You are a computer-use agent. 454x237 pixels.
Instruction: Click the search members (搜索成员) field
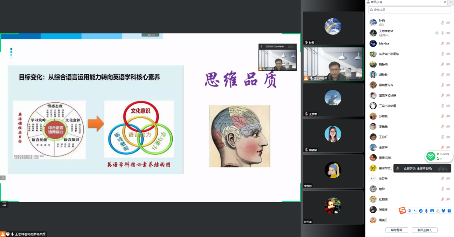pyautogui.click(x=409, y=10)
